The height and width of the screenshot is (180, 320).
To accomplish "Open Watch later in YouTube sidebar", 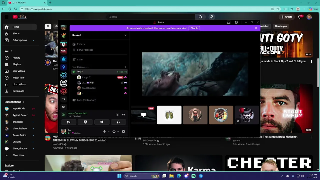I will click(20, 78).
